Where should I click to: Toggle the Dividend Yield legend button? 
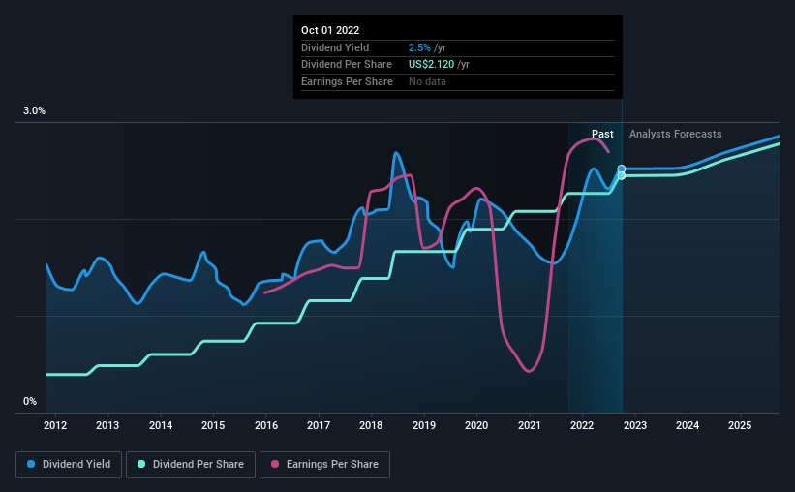69,465
